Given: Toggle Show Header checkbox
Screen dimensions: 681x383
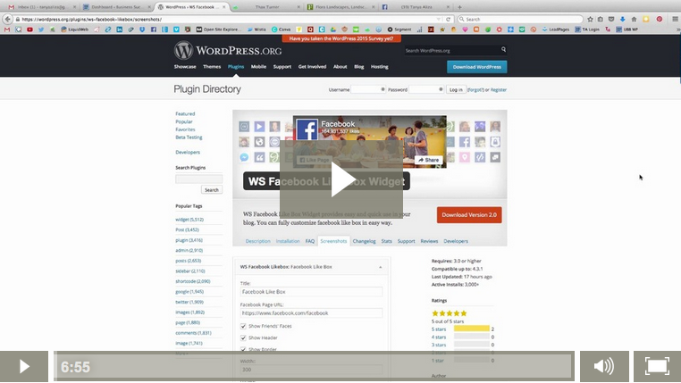Looking at the screenshot, I should click(x=243, y=337).
